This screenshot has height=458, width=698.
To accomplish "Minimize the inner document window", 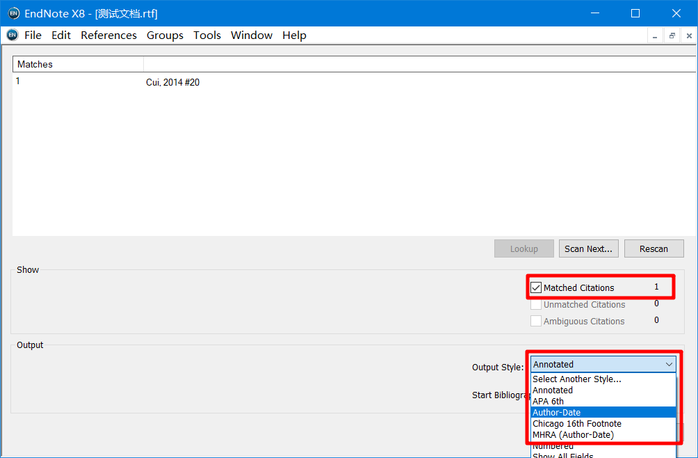I will point(655,35).
